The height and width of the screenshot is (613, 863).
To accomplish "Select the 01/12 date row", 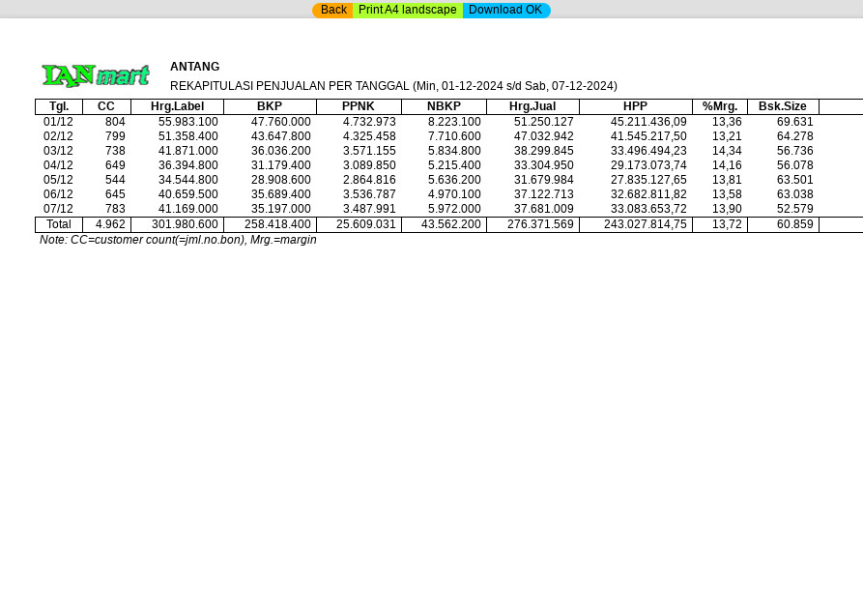I will [x=58, y=122].
